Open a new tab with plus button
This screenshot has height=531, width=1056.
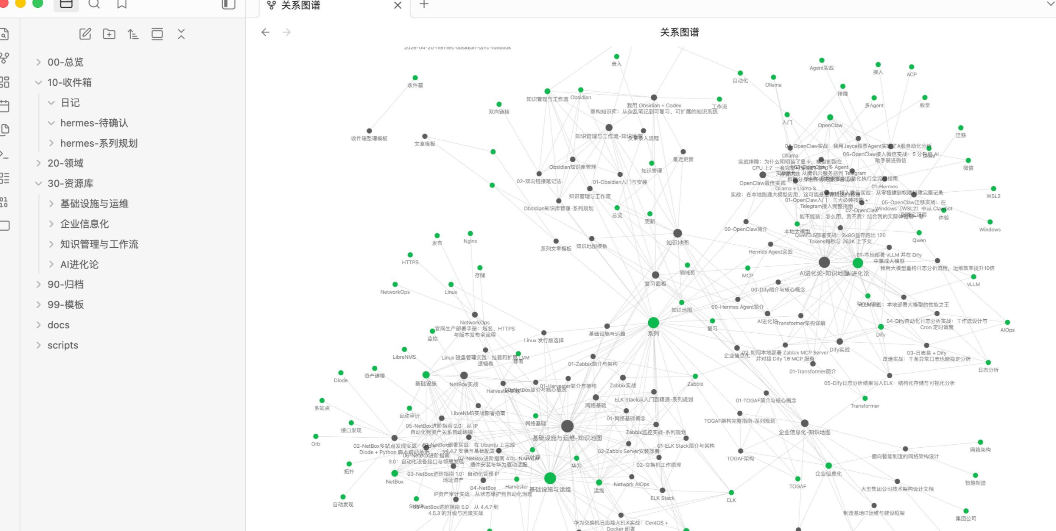[x=424, y=4]
